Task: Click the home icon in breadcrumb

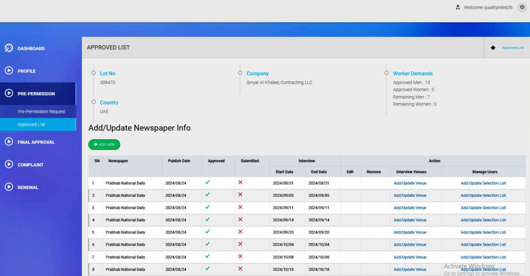Action: pyautogui.click(x=493, y=48)
